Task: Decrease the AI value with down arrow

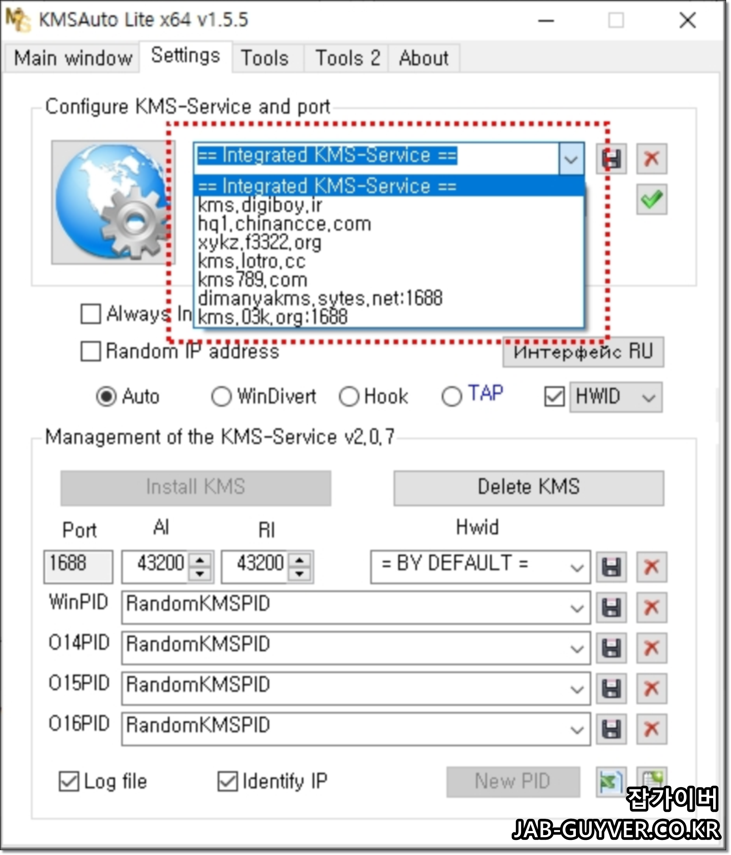Action: click(x=200, y=574)
